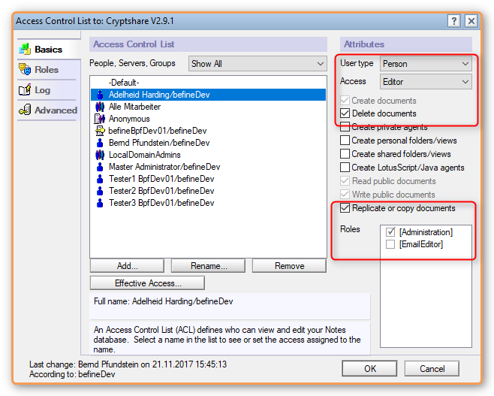Select Bernd Pfundstein/befineDev entry

point(208,143)
